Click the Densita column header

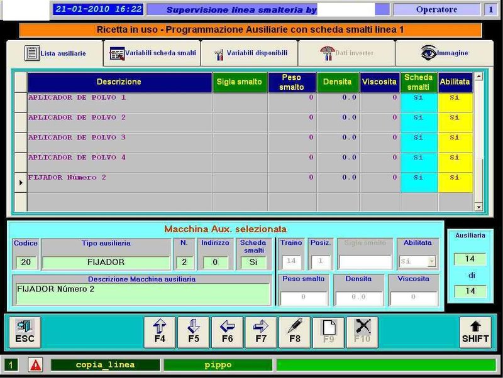[338, 82]
